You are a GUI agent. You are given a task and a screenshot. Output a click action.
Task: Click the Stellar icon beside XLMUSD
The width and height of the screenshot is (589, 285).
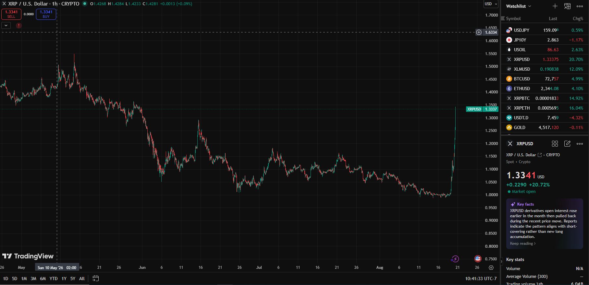click(509, 69)
